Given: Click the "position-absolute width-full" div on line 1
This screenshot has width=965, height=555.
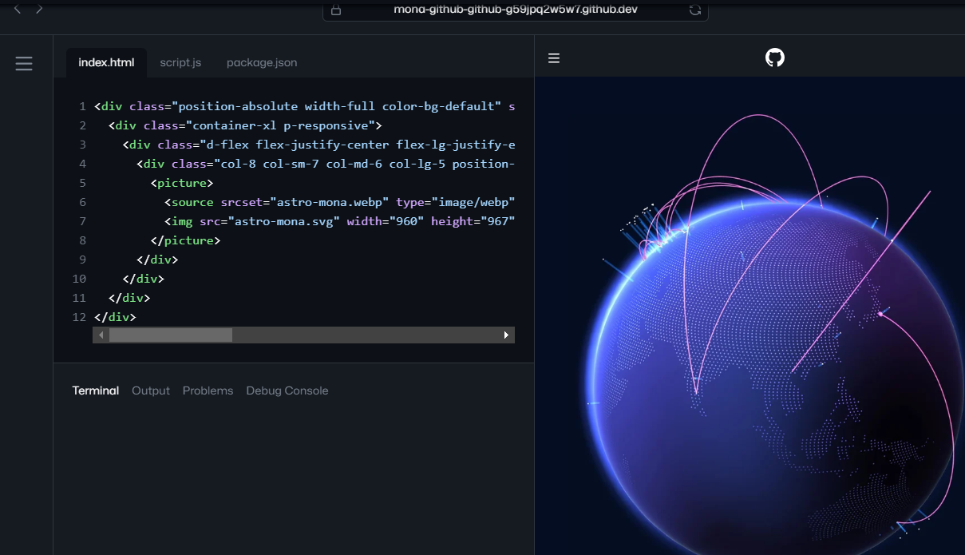Looking at the screenshot, I should click(304, 106).
